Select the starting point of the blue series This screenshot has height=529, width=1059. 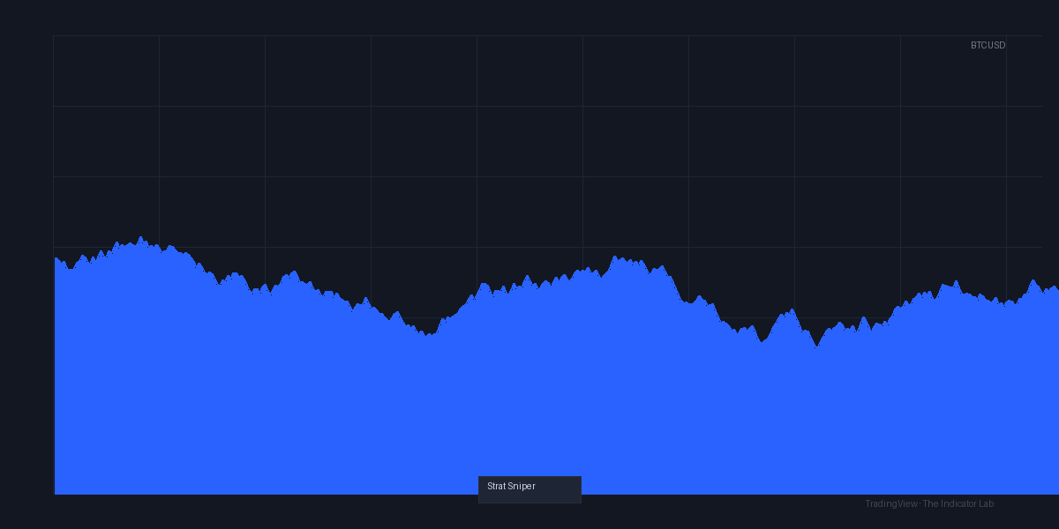point(55,257)
